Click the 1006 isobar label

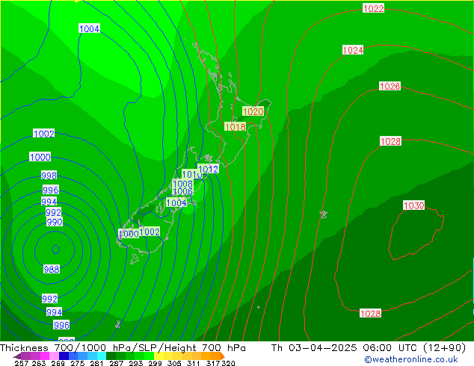click(x=182, y=191)
